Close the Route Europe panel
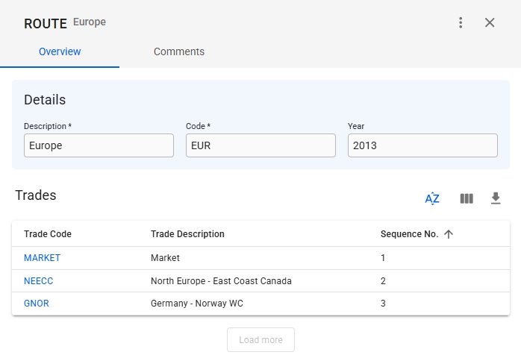This screenshot has height=355, width=521. click(x=490, y=22)
